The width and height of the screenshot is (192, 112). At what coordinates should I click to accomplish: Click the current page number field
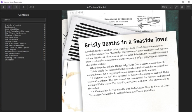click(x=24, y=7)
